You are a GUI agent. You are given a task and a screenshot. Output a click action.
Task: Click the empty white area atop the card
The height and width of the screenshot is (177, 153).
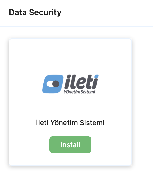pos(70,54)
